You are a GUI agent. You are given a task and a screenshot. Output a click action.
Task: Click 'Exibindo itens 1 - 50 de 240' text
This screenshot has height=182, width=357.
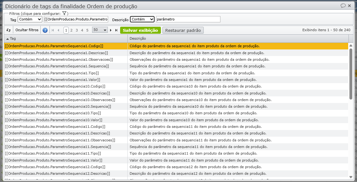pos(326,30)
